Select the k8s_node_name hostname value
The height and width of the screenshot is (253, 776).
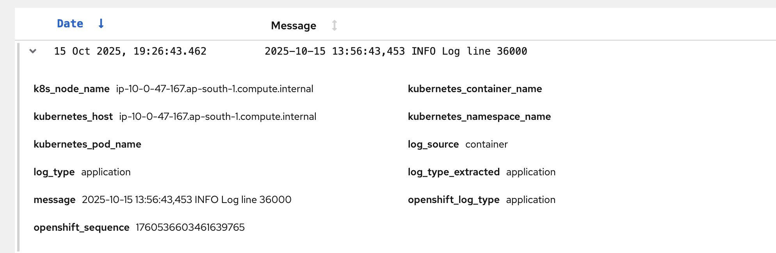pyautogui.click(x=214, y=89)
